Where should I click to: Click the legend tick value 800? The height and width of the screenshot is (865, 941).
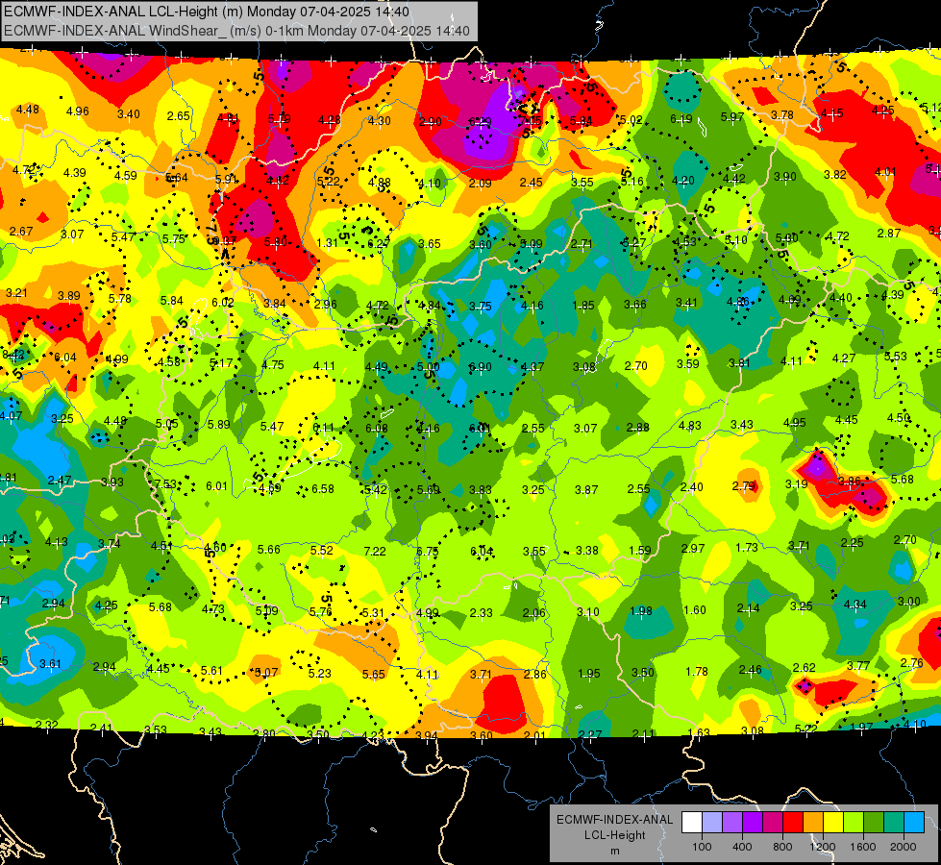click(782, 847)
